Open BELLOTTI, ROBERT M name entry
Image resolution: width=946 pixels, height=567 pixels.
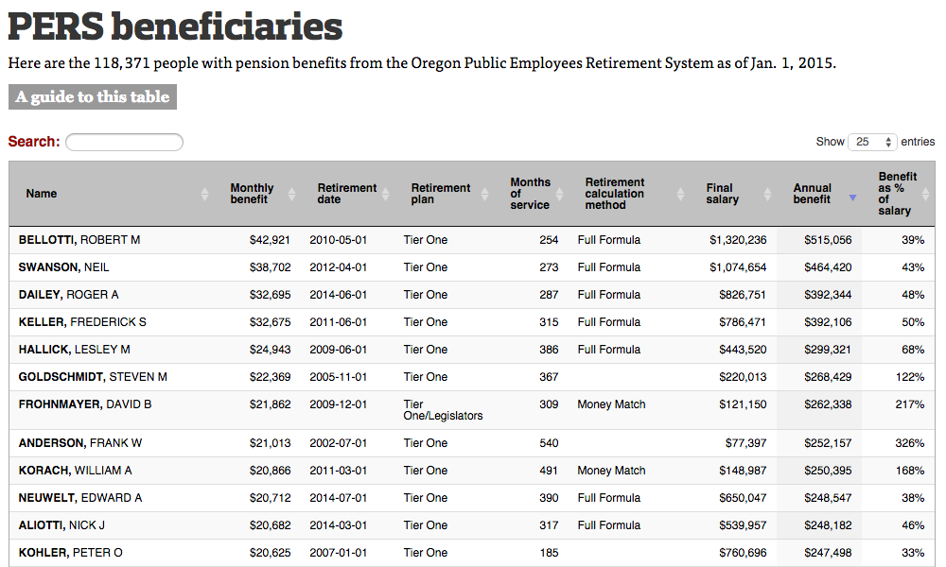79,240
